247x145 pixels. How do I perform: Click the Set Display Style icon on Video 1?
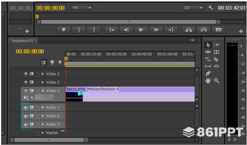coord(26,98)
